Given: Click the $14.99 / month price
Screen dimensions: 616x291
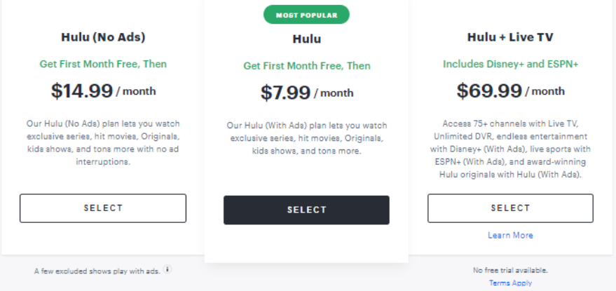Looking at the screenshot, I should tap(103, 91).
